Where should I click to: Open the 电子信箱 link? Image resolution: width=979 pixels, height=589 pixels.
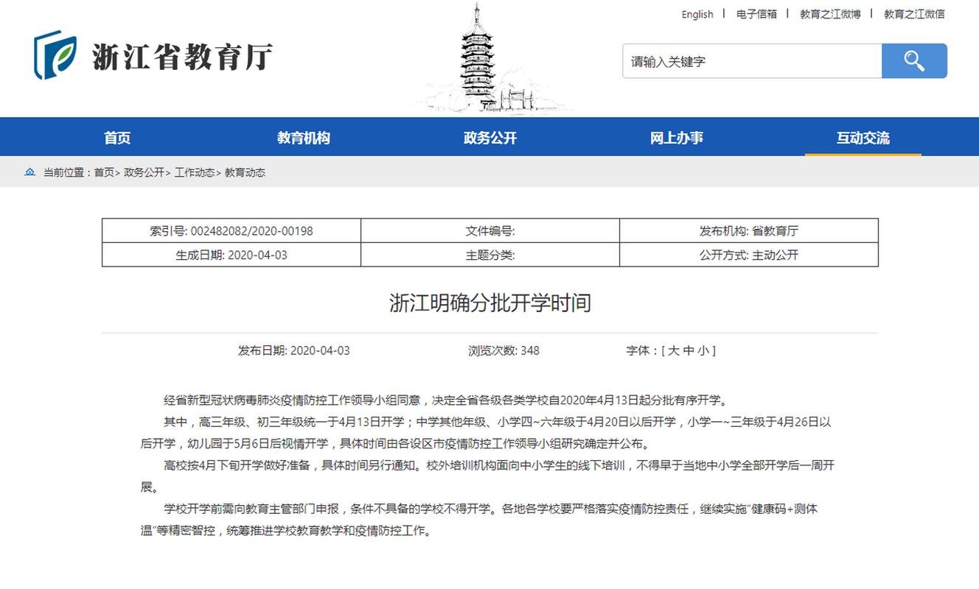(756, 14)
